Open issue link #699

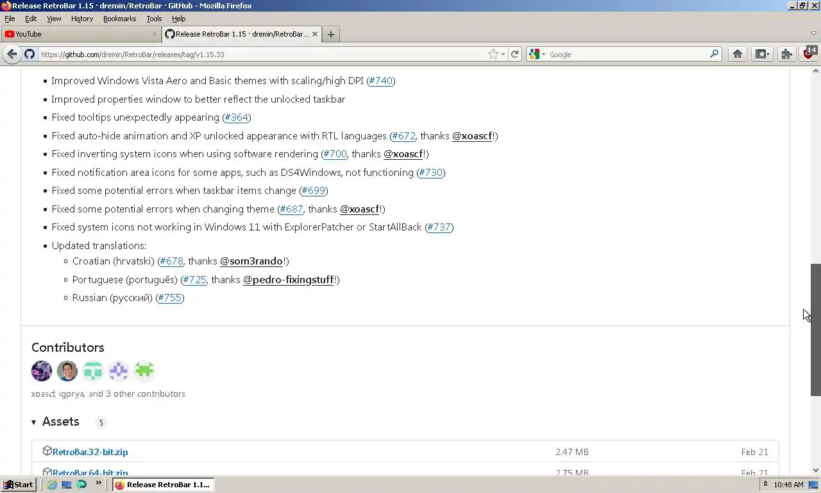click(314, 191)
